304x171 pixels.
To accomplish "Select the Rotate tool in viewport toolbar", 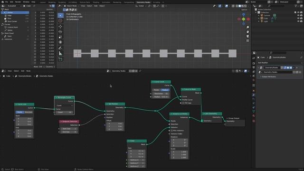I will 60,32.
